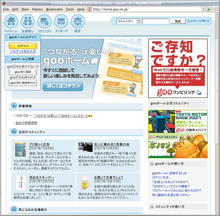Click the green go arrow beside address bar
Screen dimensions: 220x216
coord(209,9)
